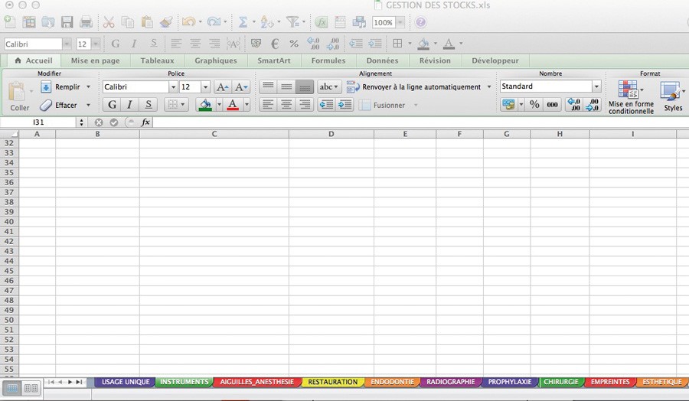Toggle italic I button in ribbon
Screen dimensions: 689x401
coord(129,105)
